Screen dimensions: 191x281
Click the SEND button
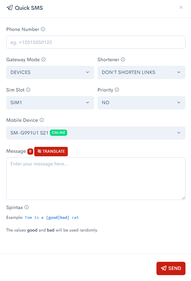point(171,268)
